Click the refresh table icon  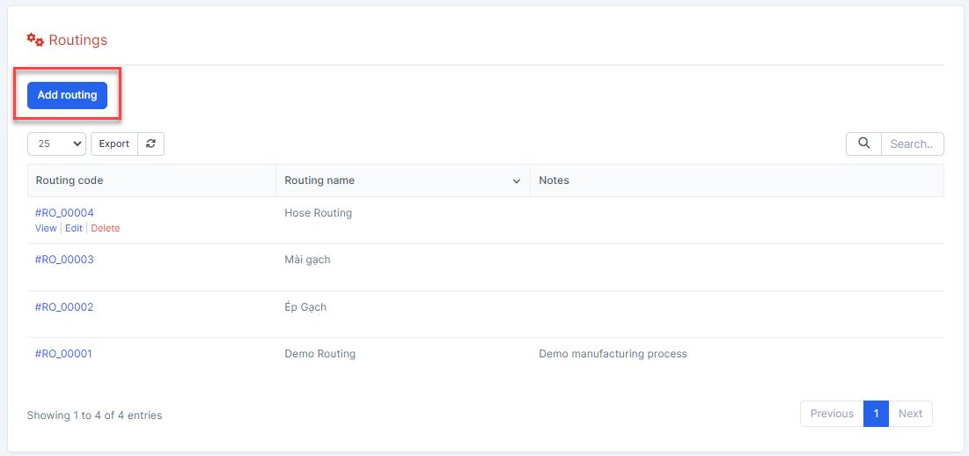click(151, 143)
